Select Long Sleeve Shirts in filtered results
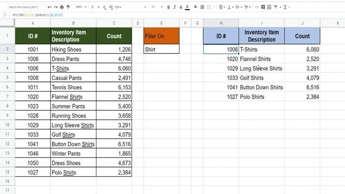 [x=261, y=68]
